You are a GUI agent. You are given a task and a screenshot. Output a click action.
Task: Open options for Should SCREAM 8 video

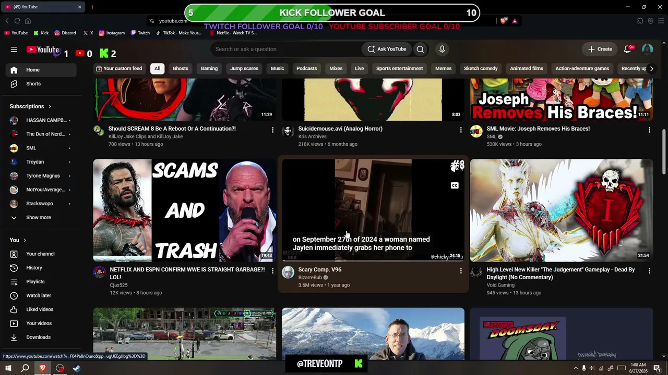272,130
